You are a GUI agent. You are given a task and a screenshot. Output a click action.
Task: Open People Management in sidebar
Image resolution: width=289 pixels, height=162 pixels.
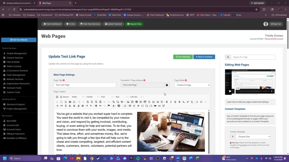17,54
